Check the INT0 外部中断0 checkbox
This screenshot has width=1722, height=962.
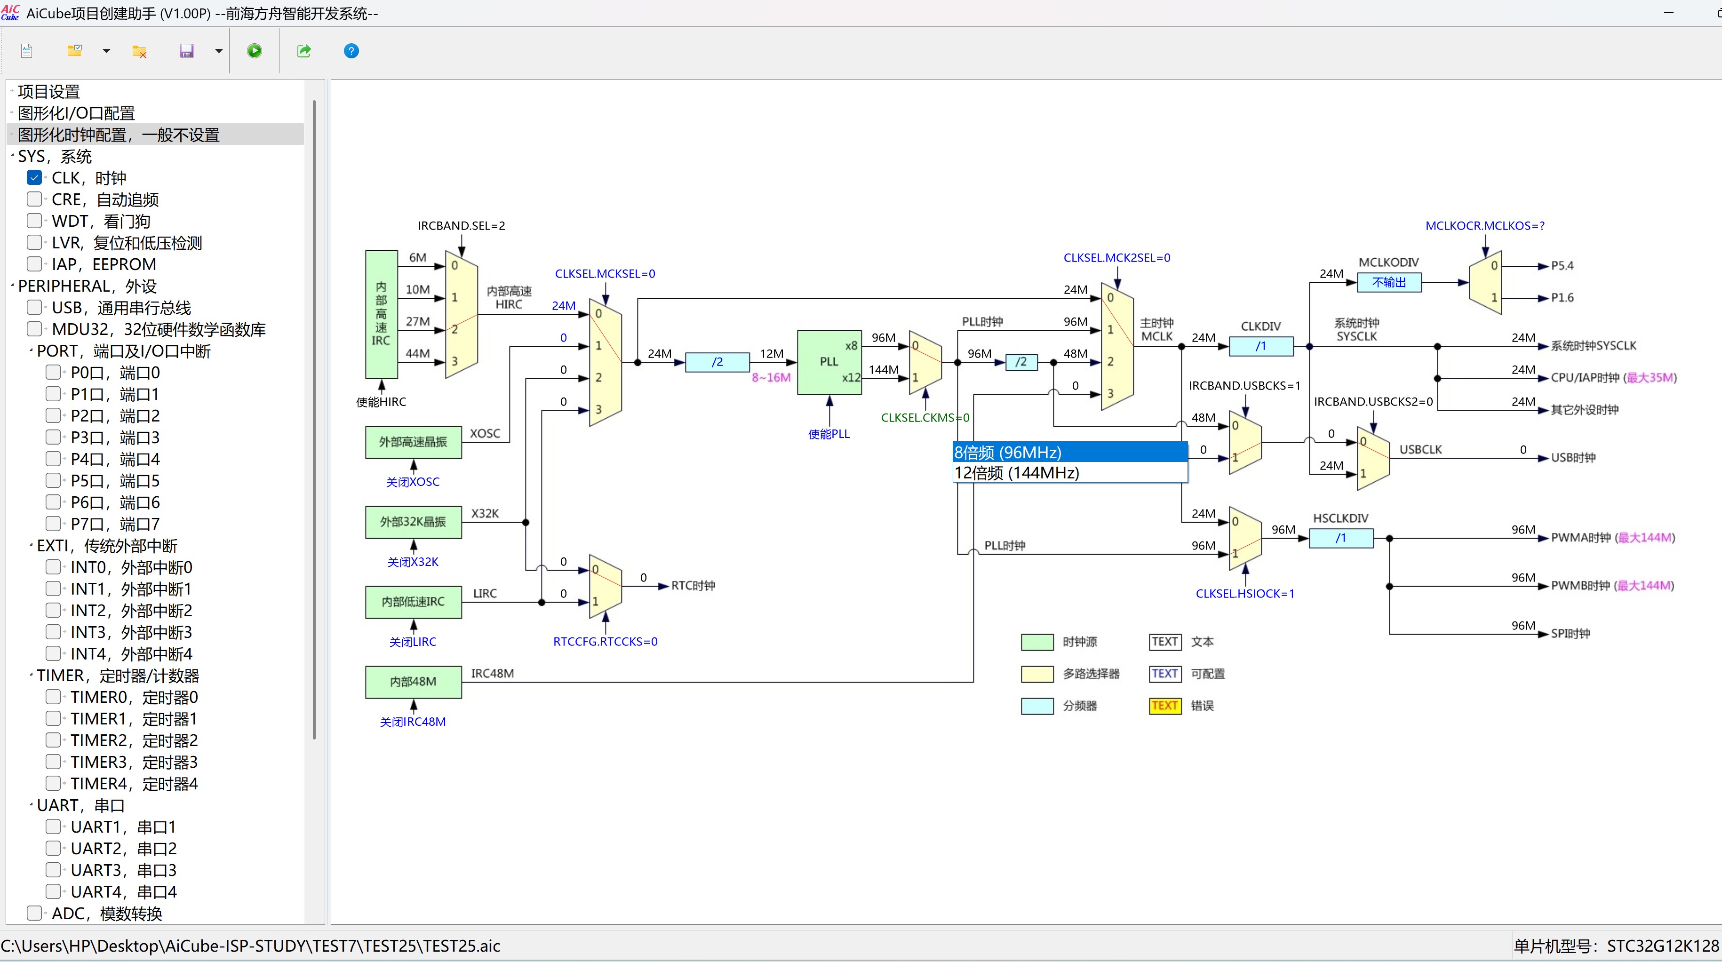[54, 567]
